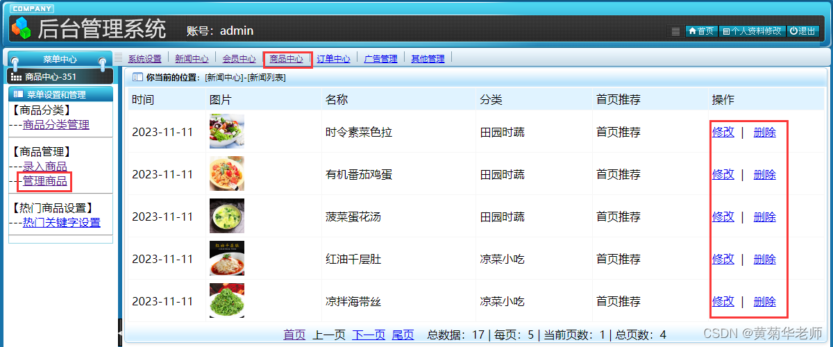Click the 菠菜蛋花汤 product thumbnail
833x347 pixels.
pyautogui.click(x=227, y=216)
